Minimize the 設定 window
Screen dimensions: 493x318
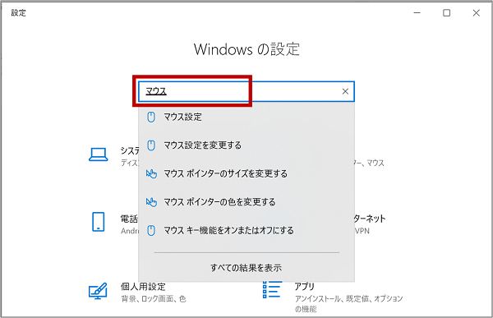click(x=417, y=13)
